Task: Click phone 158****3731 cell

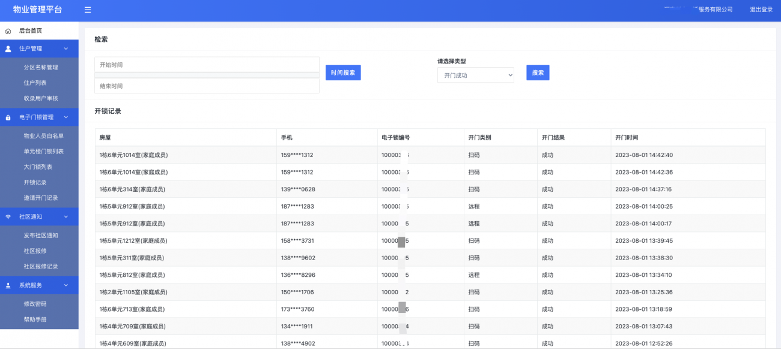Action: pyautogui.click(x=327, y=241)
